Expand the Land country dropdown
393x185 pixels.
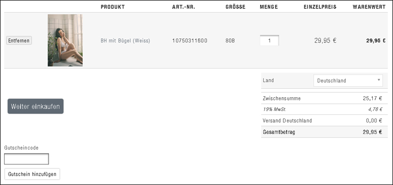[x=348, y=81]
